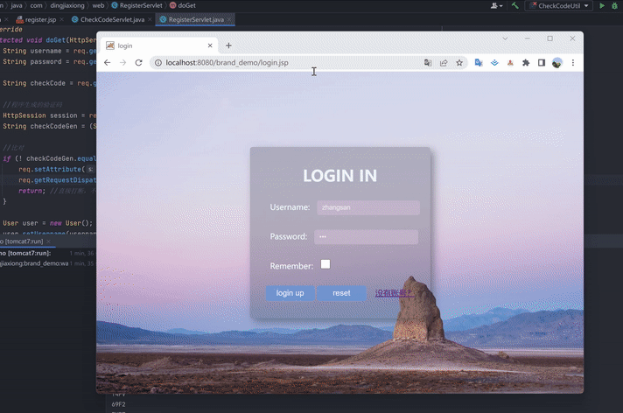Screen dimensions: 623x413
Task: Run the CheckCodeUtil configuration
Action: [x=602, y=5]
